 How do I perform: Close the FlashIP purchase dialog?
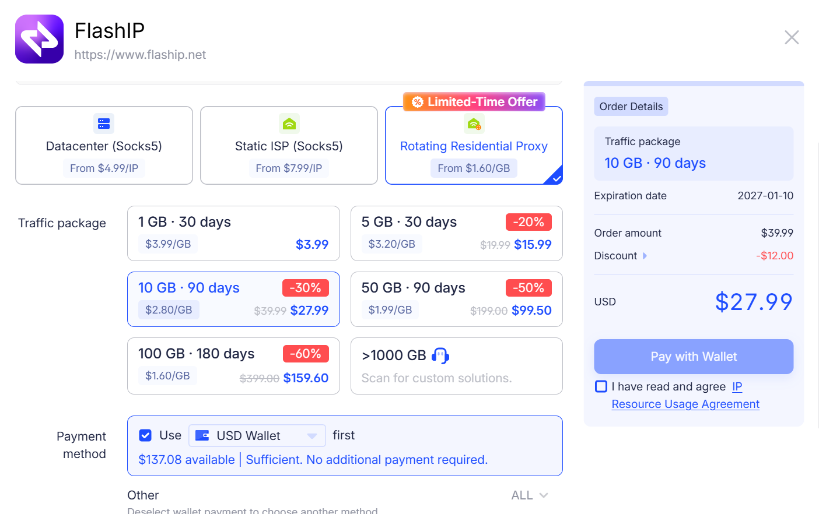792,37
